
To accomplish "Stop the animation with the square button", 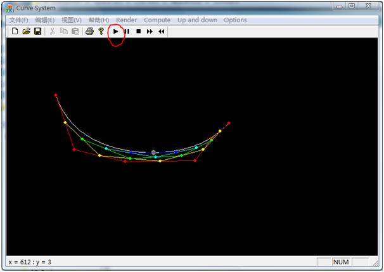I will 139,31.
